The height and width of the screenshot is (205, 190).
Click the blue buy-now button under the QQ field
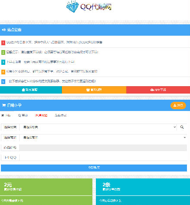point(94,168)
